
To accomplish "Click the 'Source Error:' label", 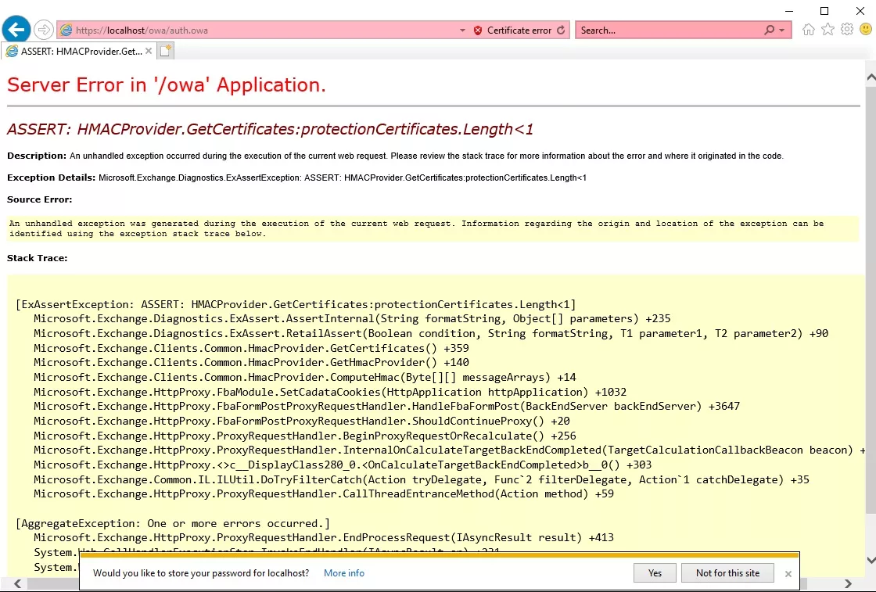I will click(x=40, y=199).
